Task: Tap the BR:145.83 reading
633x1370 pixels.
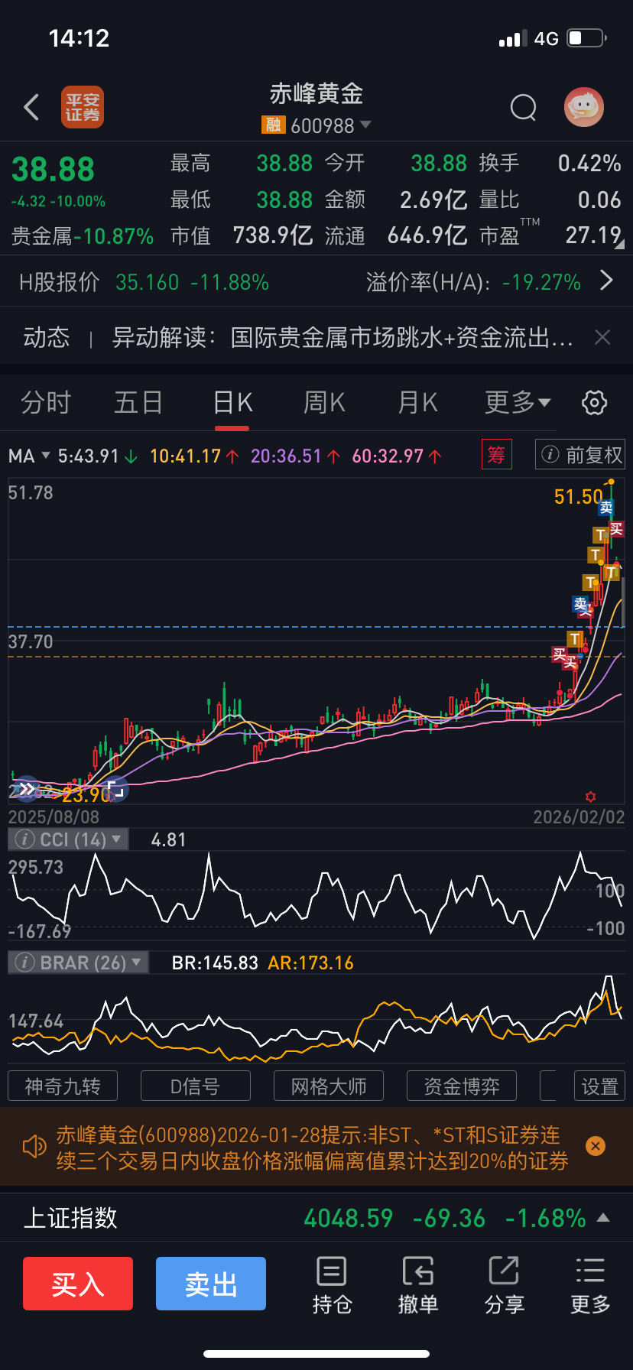Action: click(215, 963)
